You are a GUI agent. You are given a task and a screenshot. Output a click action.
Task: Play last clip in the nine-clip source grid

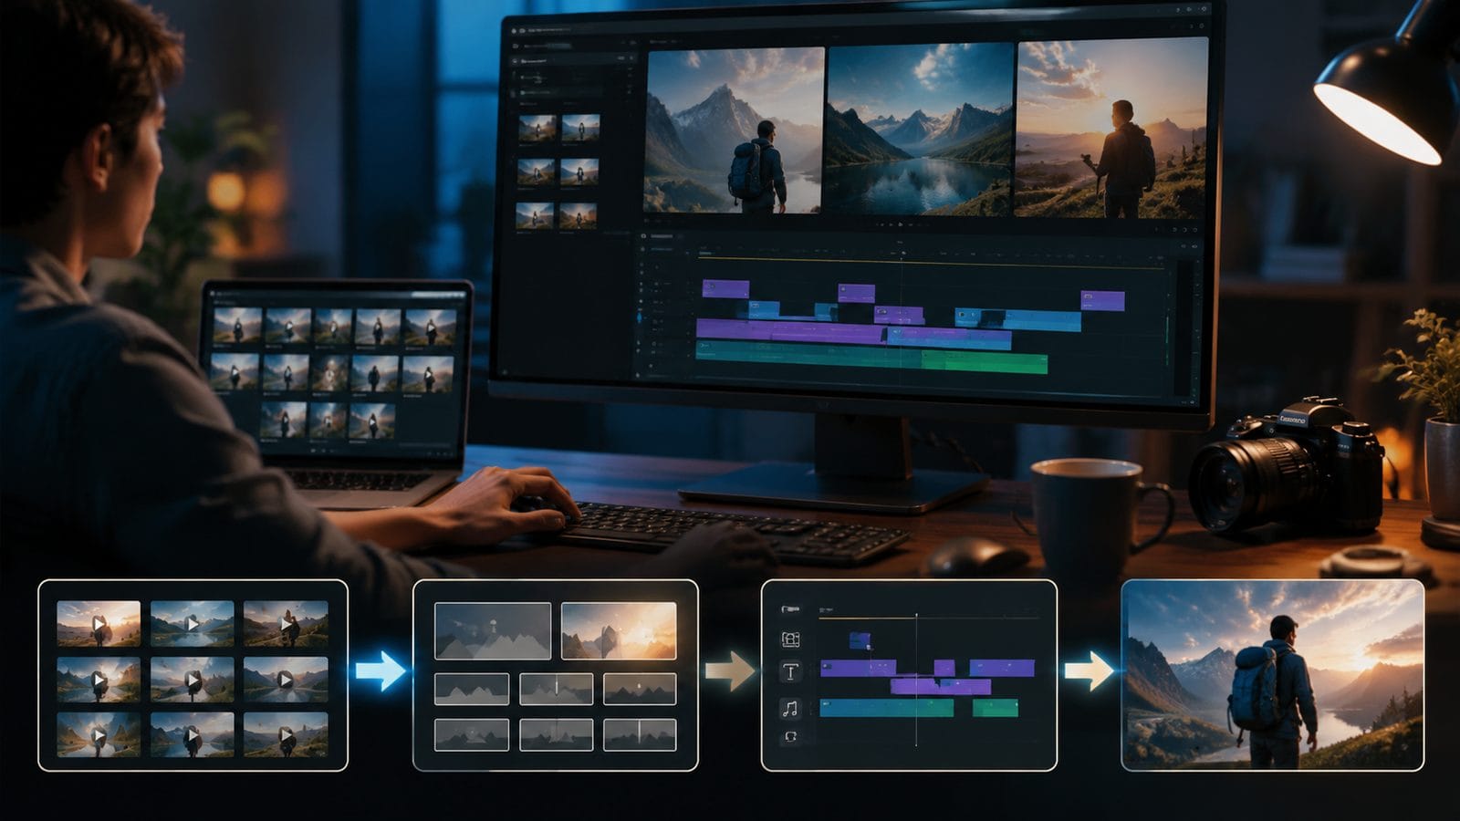point(286,734)
